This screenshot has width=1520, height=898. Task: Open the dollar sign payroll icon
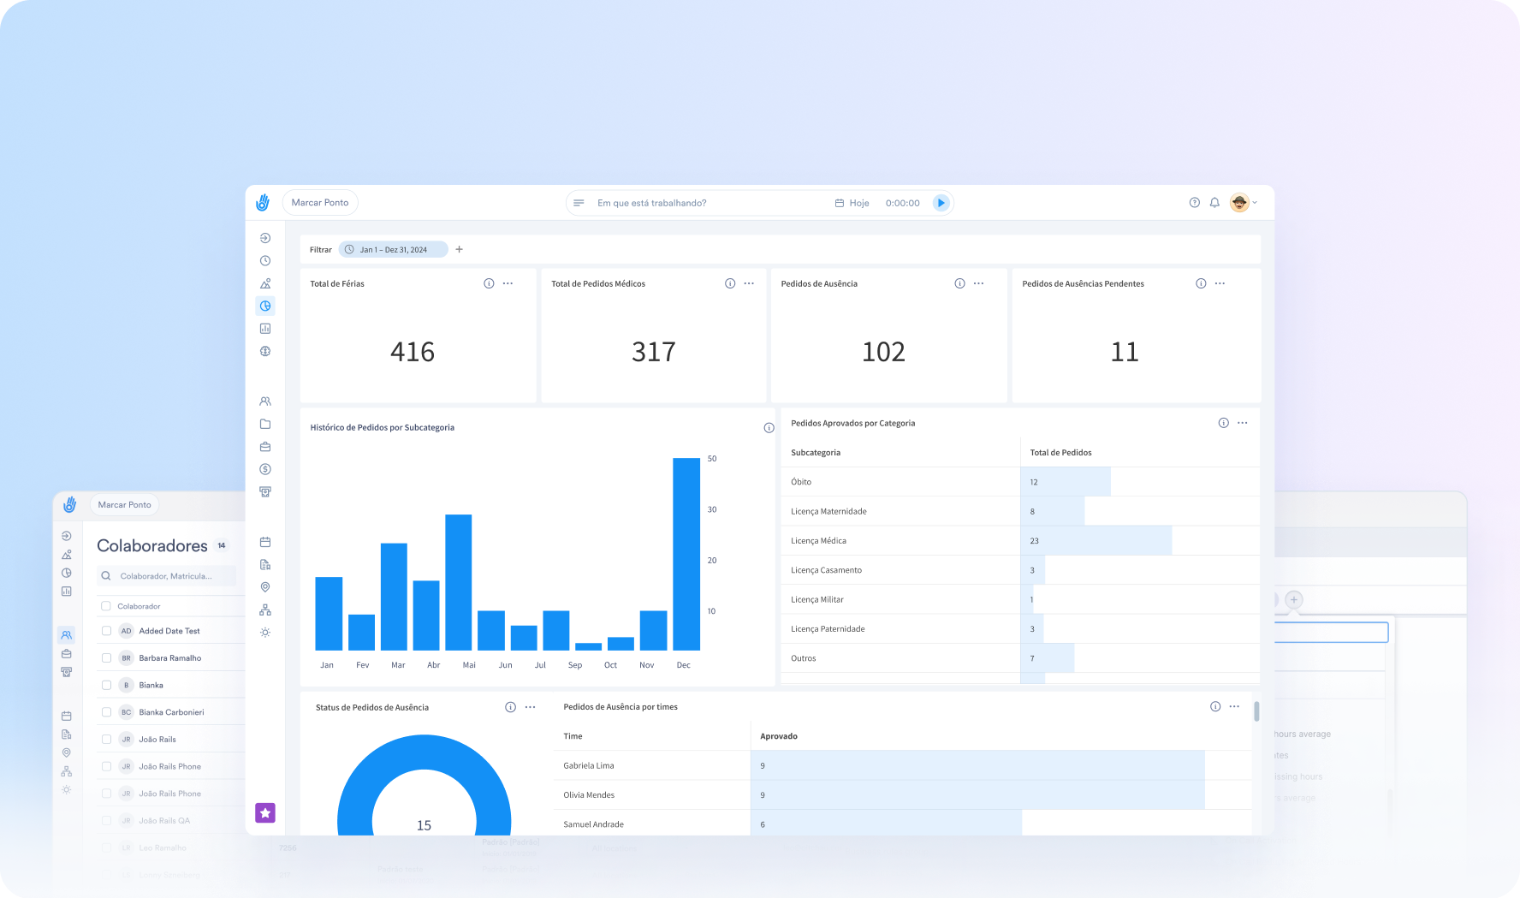(x=265, y=469)
